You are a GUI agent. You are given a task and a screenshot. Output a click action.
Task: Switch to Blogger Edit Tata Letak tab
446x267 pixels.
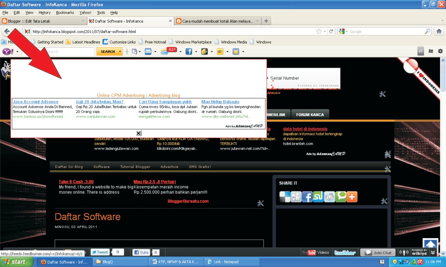(43, 21)
